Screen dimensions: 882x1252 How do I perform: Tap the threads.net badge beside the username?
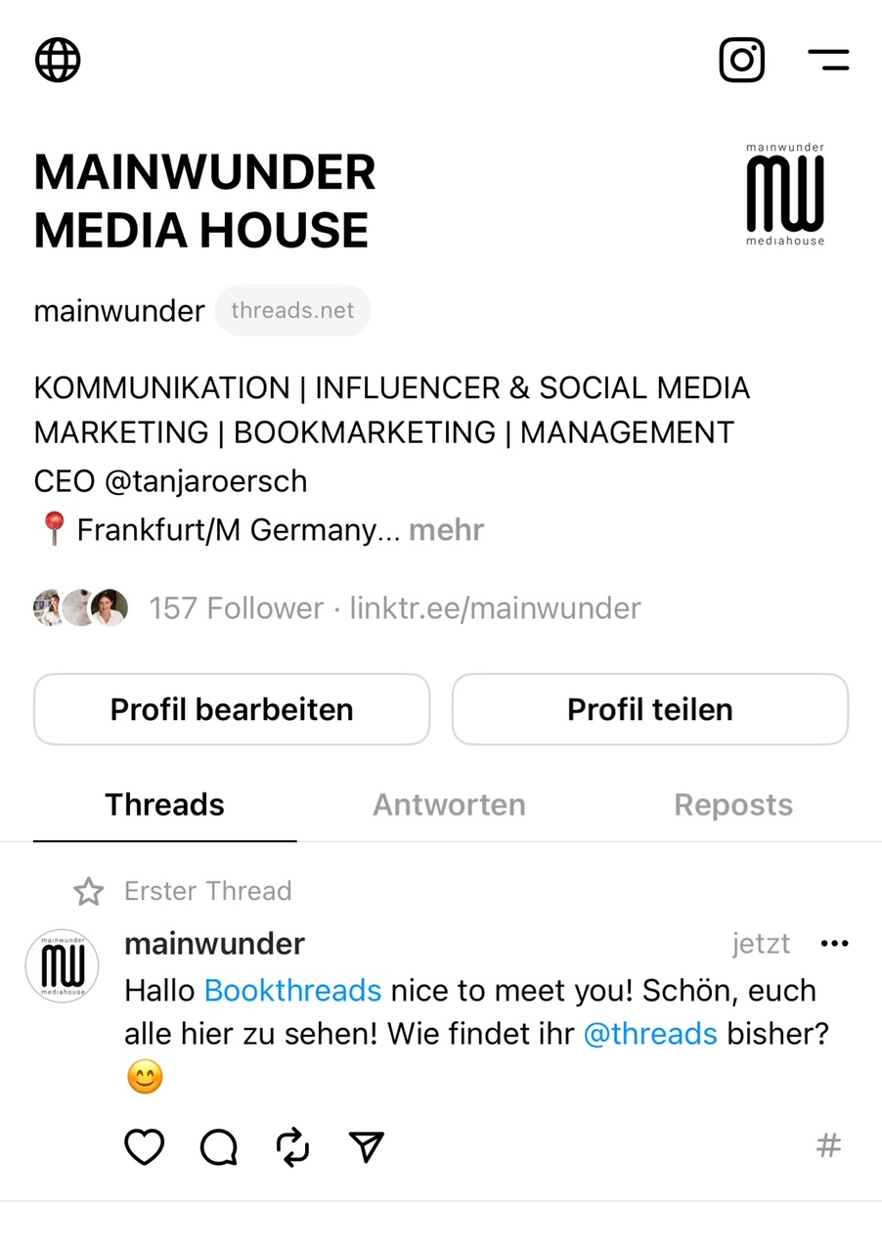292,311
